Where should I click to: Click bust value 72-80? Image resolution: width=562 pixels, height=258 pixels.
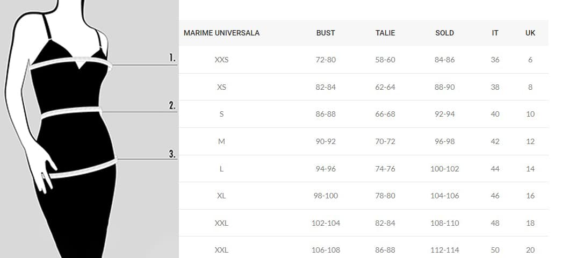tap(326, 60)
